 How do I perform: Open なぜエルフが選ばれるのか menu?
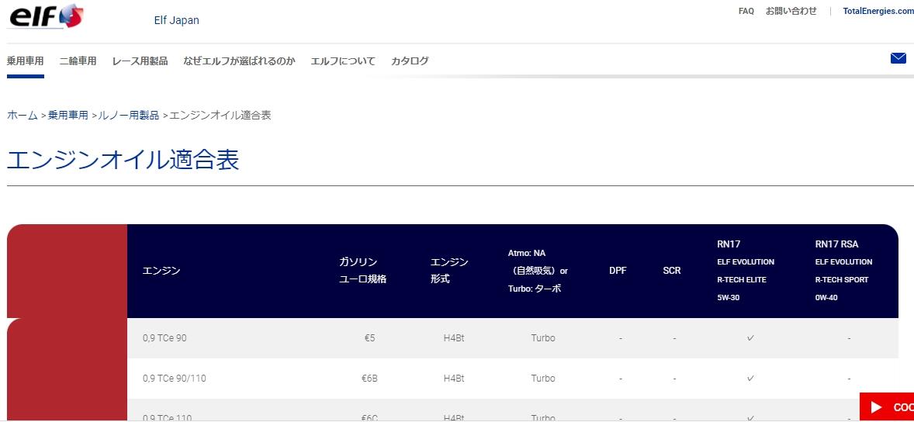239,61
